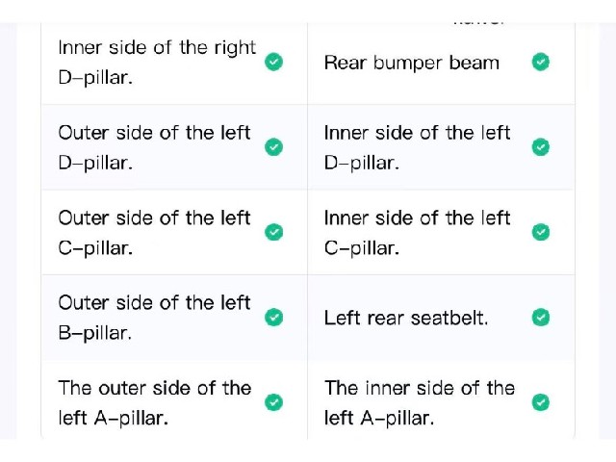The image size is (616, 462).
Task: Click green check next to Rear bumper beam
Action: tap(541, 62)
